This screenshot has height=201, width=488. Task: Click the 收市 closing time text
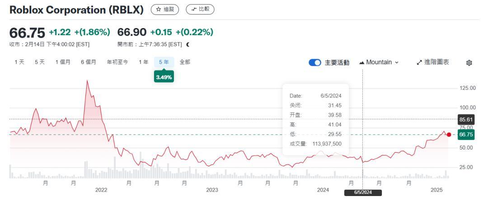tap(50, 45)
